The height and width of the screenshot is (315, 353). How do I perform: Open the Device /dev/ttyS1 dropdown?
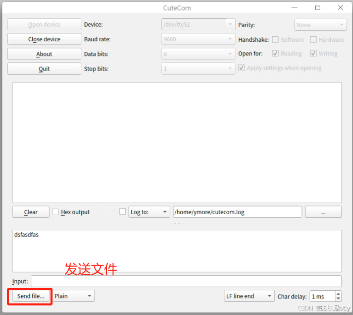[x=230, y=24]
